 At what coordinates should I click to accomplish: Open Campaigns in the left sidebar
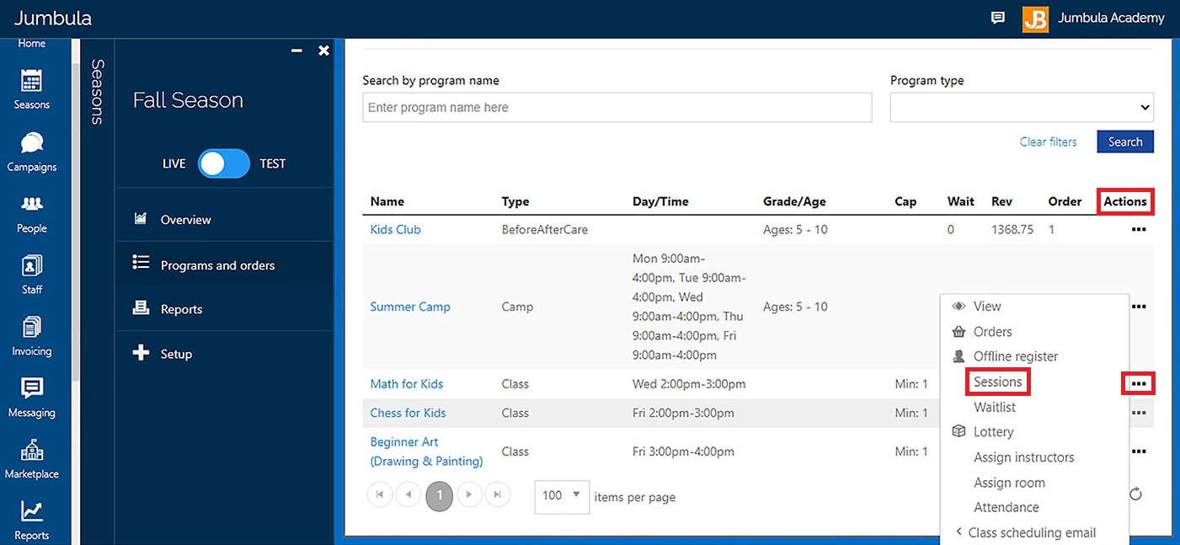coord(31,152)
